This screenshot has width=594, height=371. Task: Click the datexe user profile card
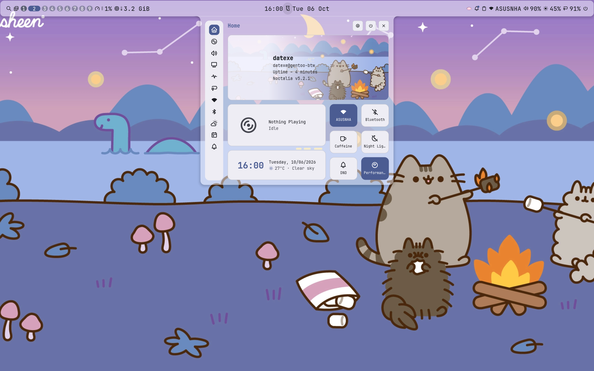[308, 67]
